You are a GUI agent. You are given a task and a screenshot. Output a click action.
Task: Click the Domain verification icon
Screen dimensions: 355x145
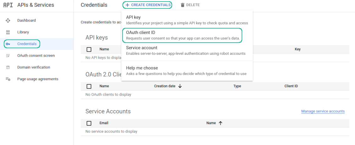point(8,67)
